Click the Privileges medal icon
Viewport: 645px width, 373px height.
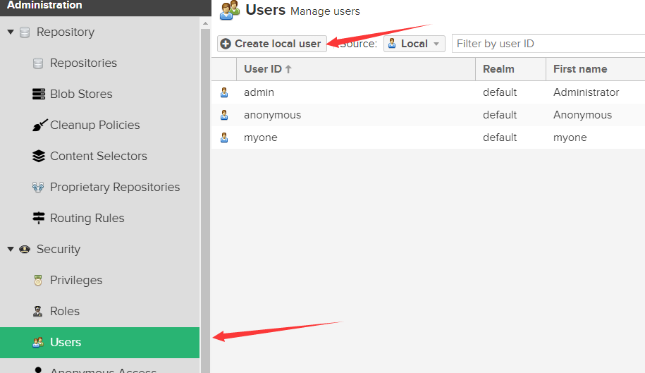click(38, 281)
